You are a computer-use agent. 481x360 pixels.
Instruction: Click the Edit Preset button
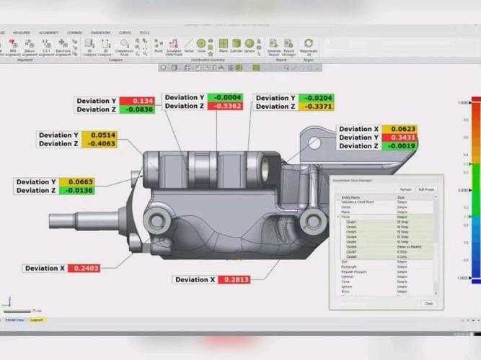point(426,189)
